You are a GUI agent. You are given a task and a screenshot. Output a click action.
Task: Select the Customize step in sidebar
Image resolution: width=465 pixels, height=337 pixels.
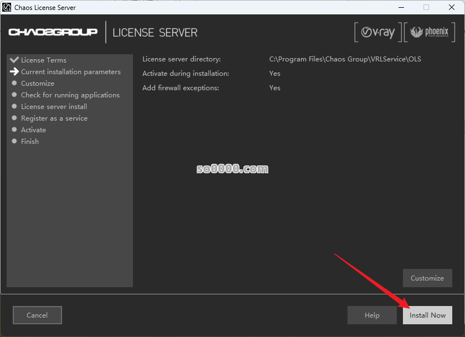[38, 84]
